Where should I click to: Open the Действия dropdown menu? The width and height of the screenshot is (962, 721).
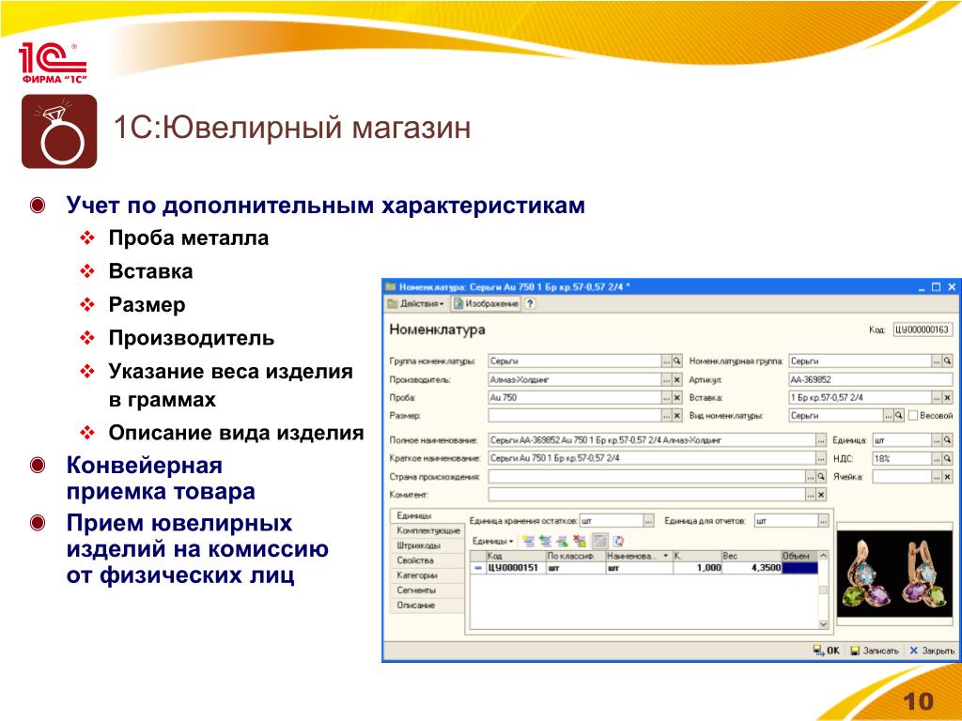(x=416, y=303)
